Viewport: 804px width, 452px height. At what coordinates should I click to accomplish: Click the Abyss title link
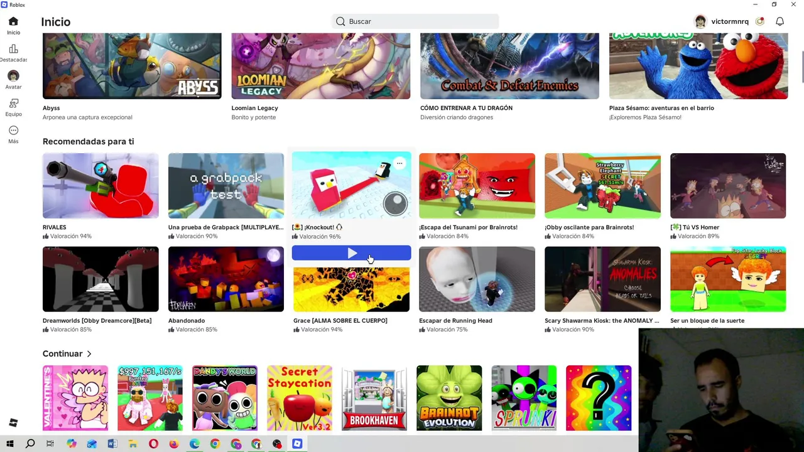pos(52,108)
